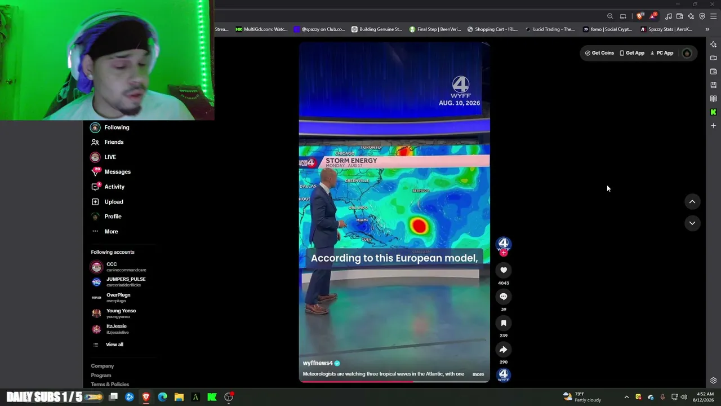This screenshot has height=406, width=721.
Task: Click the Get App button
Action: 632,53
